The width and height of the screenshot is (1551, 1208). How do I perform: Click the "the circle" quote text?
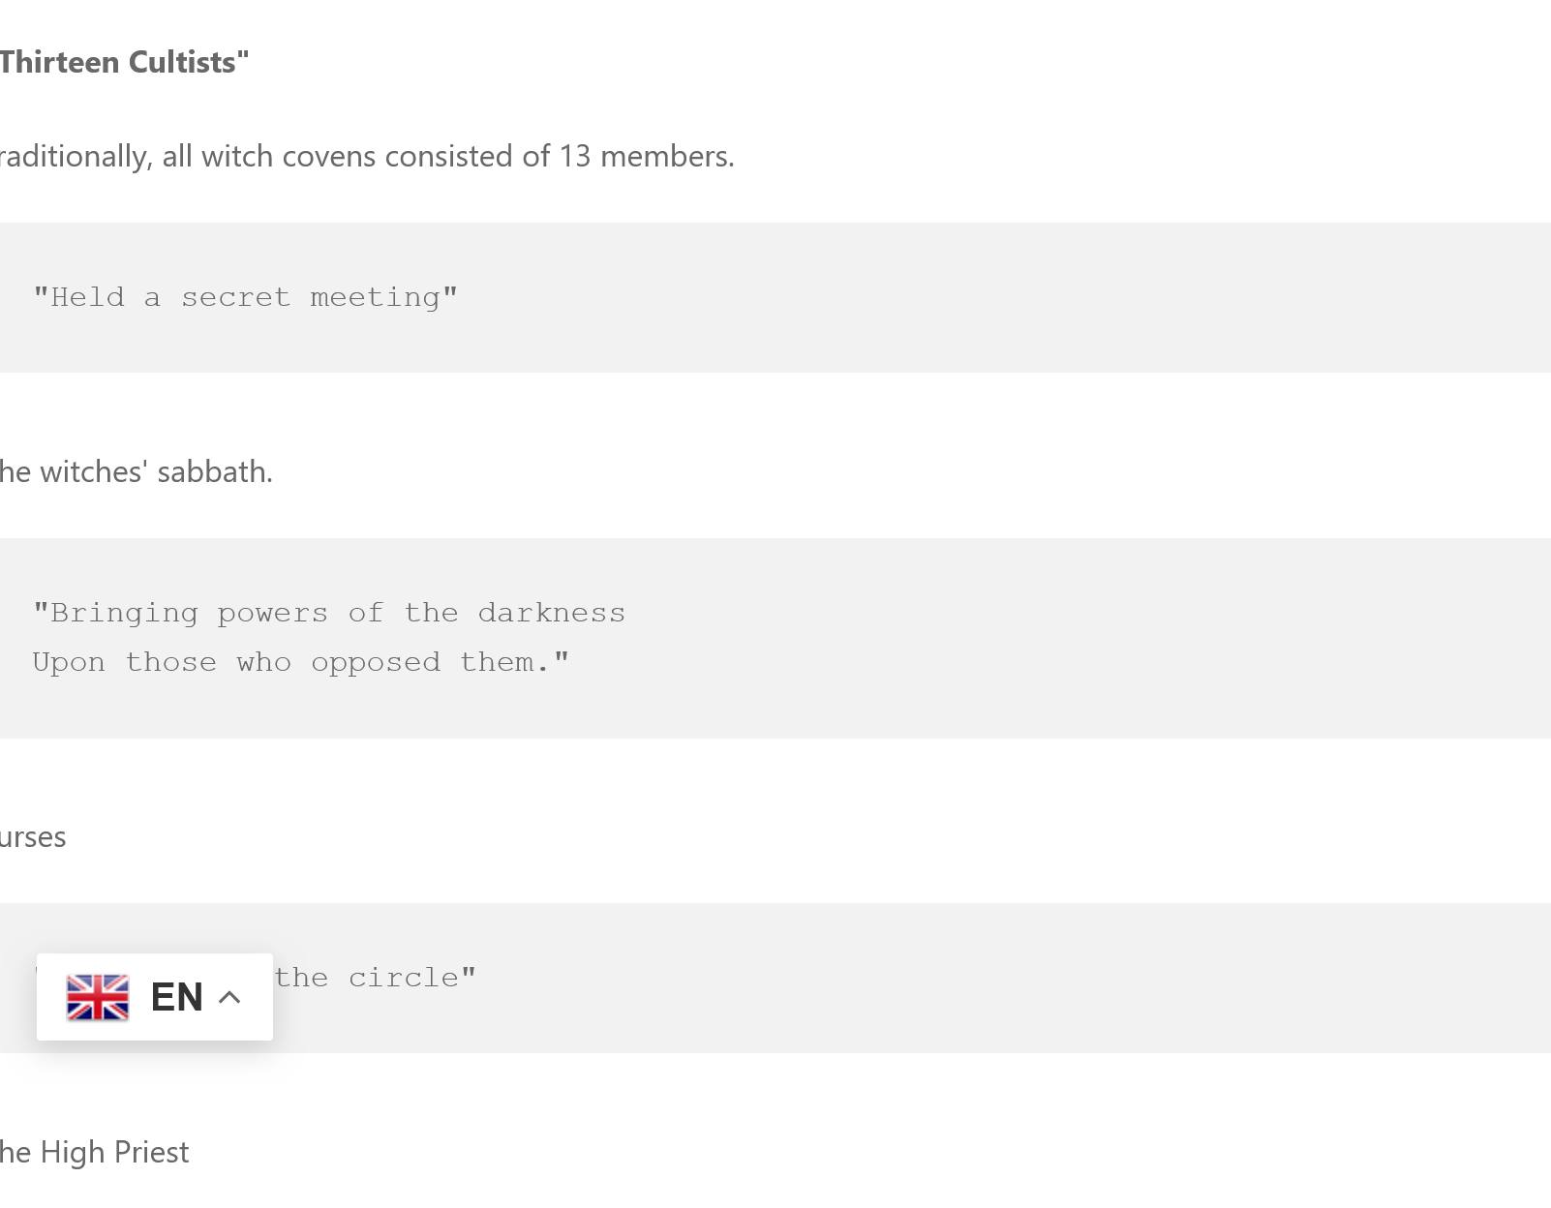pos(376,978)
